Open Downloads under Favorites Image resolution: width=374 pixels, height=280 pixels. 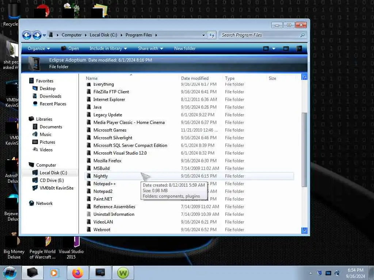pos(50,96)
